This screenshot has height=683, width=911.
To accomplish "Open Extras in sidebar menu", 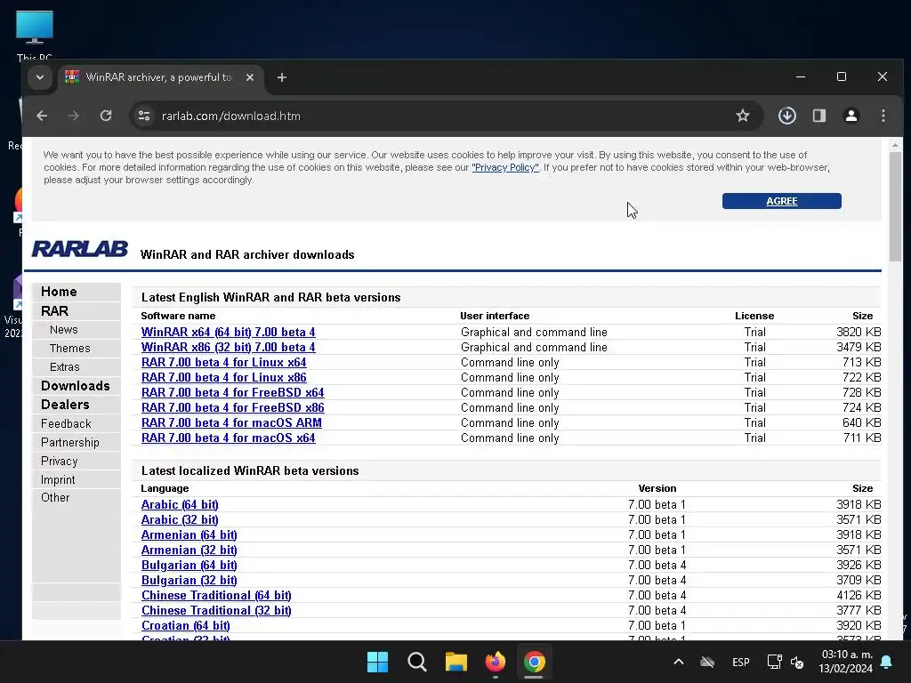I will (x=64, y=367).
